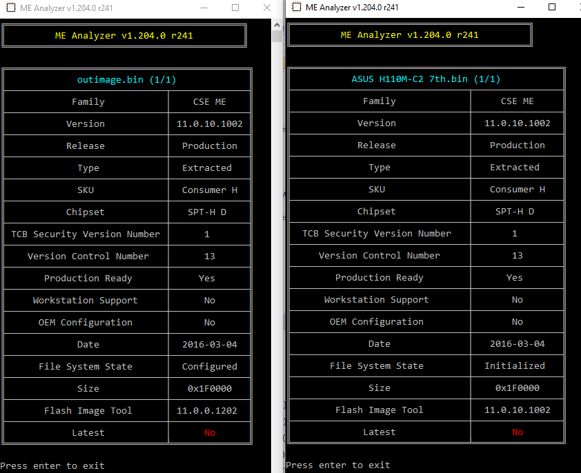
Task: Click Release value Production in right window
Action: pyautogui.click(x=518, y=145)
